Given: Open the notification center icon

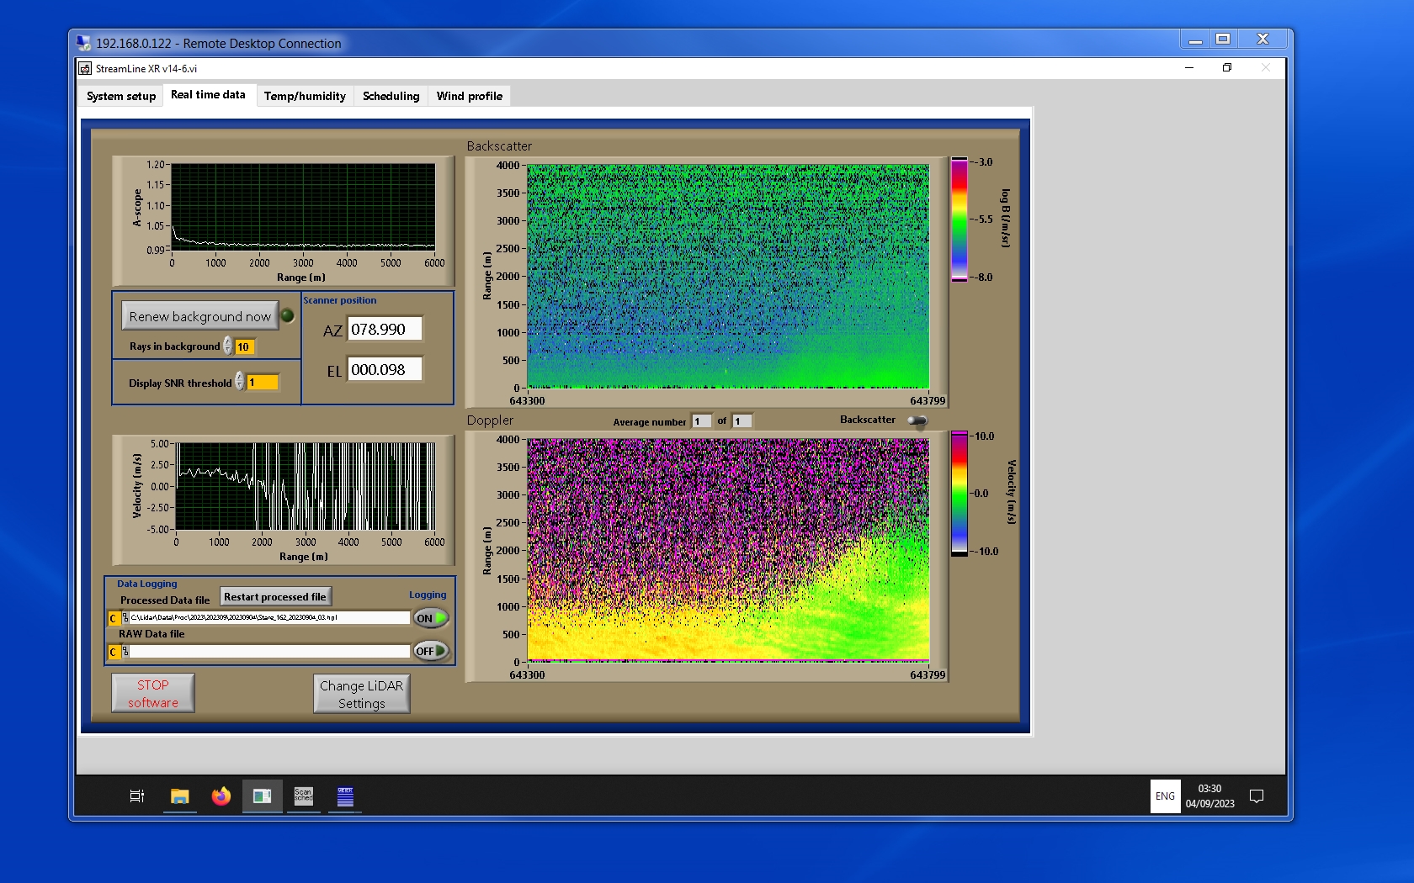Looking at the screenshot, I should pos(1257,796).
